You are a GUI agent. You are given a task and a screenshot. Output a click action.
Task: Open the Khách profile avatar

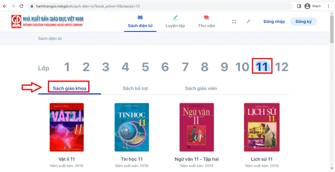[307, 6]
